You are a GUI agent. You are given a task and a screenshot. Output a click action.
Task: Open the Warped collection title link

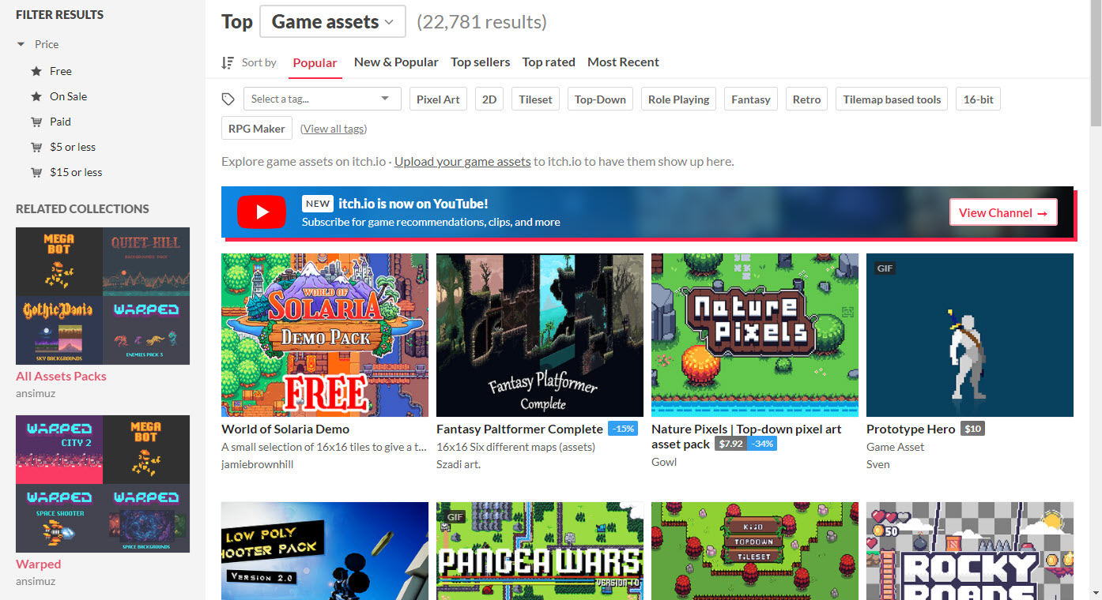[38, 564]
